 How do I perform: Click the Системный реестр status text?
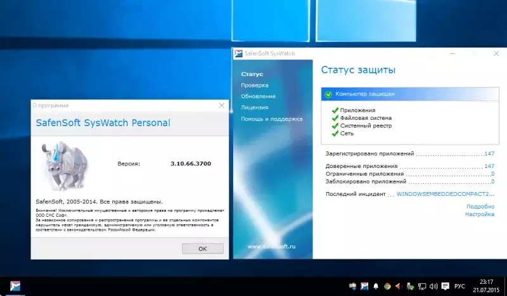(x=366, y=125)
